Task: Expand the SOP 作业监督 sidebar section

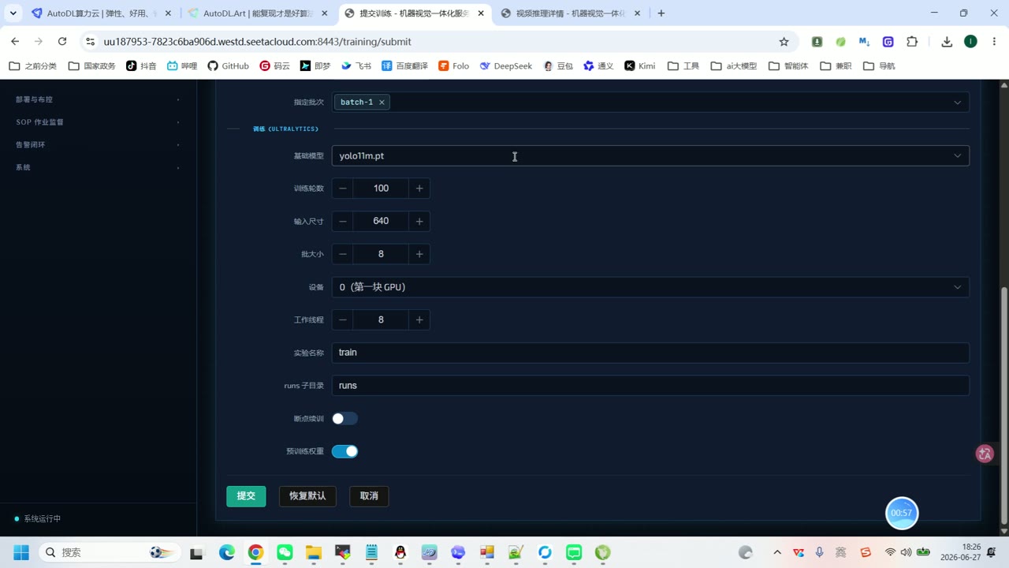Action: pos(98,122)
